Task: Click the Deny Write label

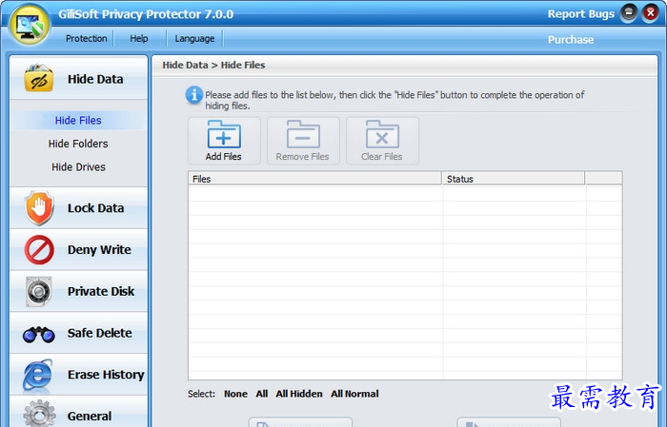Action: coord(99,249)
